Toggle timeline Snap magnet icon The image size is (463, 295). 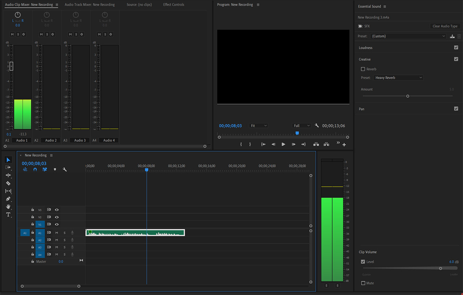point(35,169)
